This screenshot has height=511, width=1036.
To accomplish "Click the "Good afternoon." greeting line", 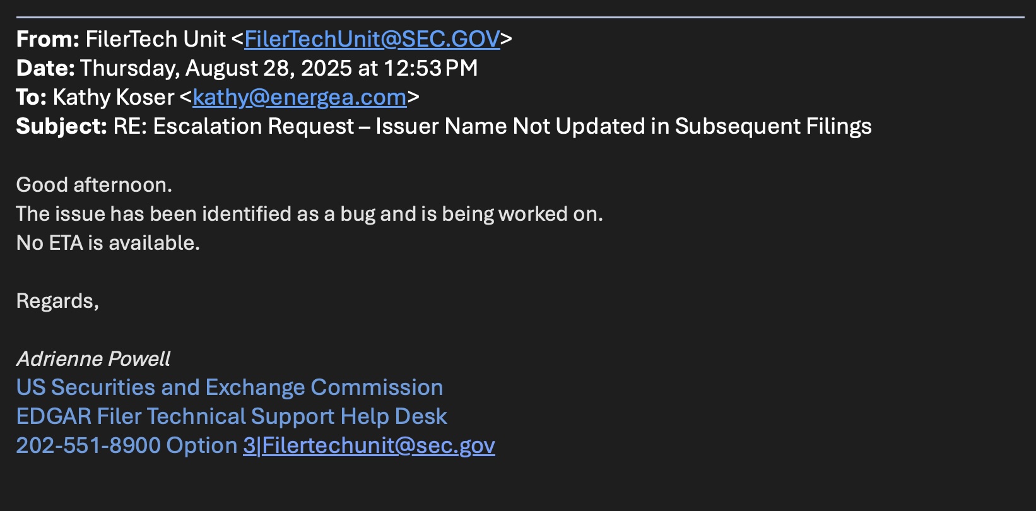I will coord(94,185).
